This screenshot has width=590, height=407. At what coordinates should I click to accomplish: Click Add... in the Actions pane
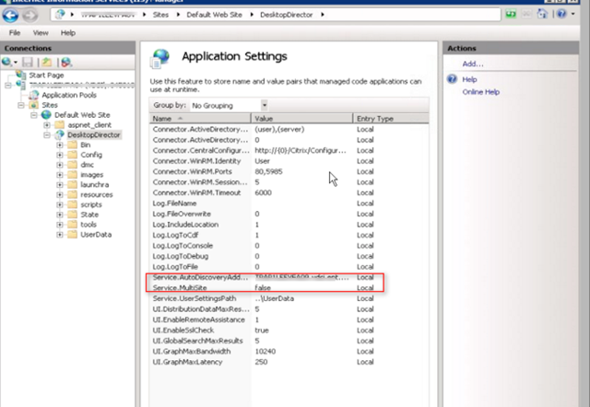[x=473, y=64]
